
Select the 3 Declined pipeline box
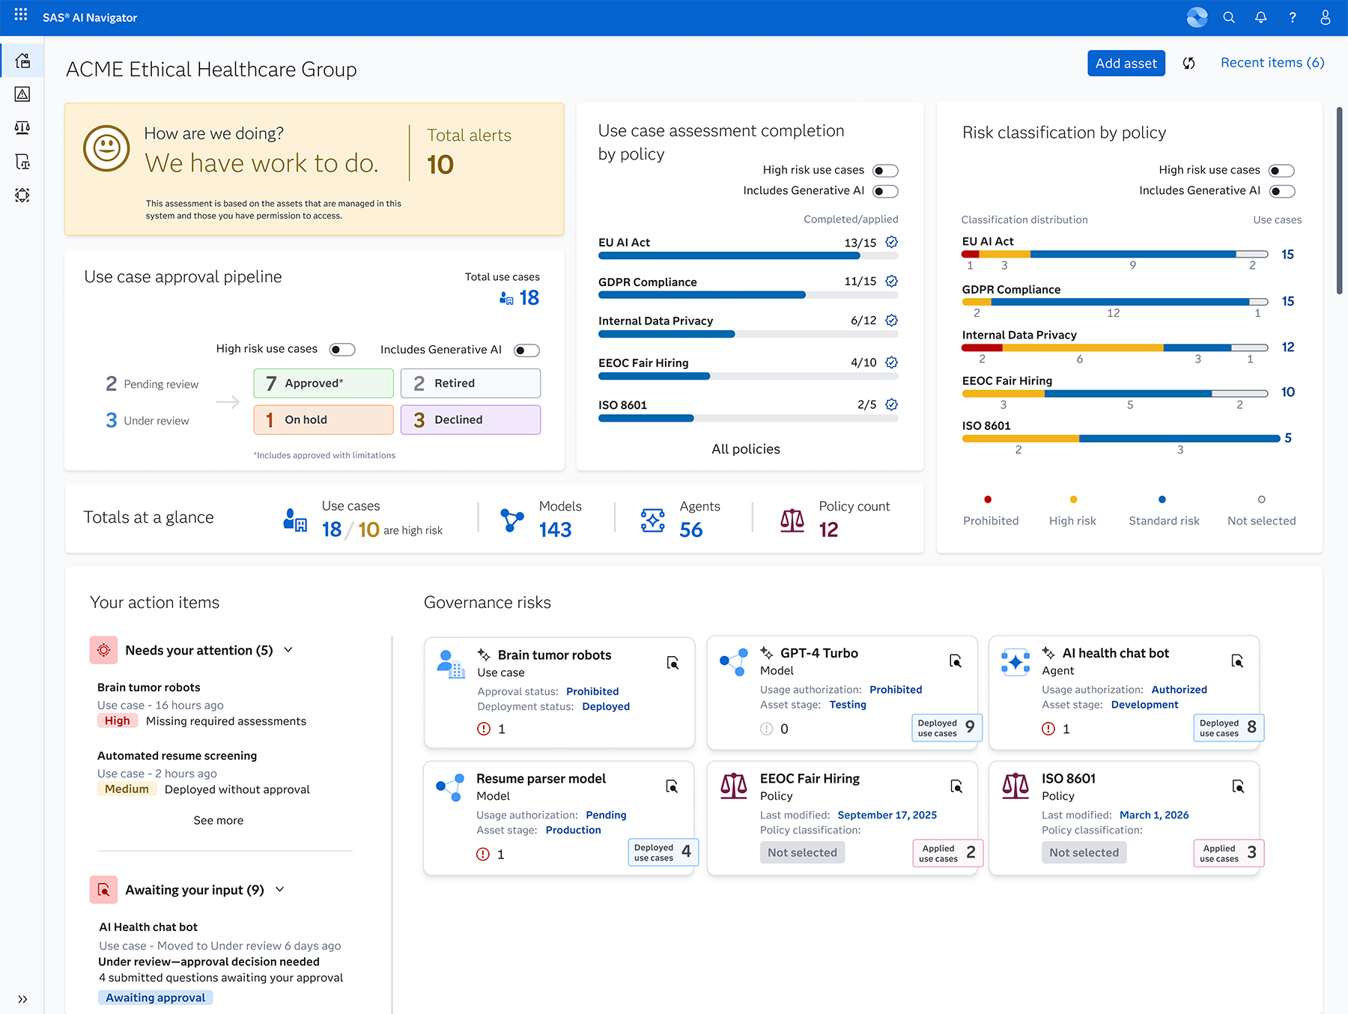pos(470,420)
